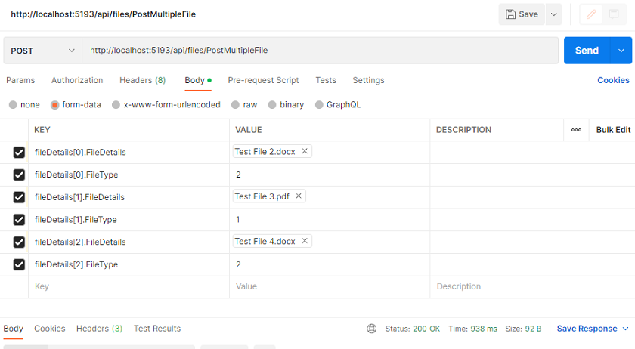Viewport: 635px width, 349px height.
Task: Remove Test File 3.pdf attachment
Action: point(299,196)
